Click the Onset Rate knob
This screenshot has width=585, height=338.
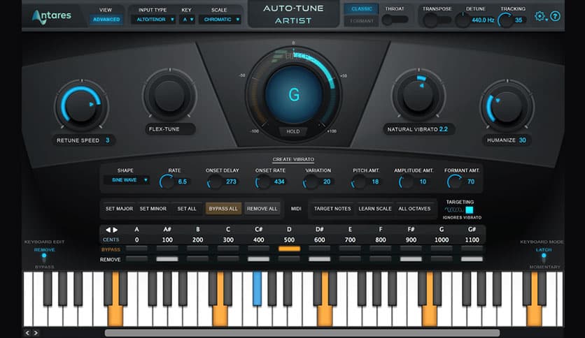[262, 182]
